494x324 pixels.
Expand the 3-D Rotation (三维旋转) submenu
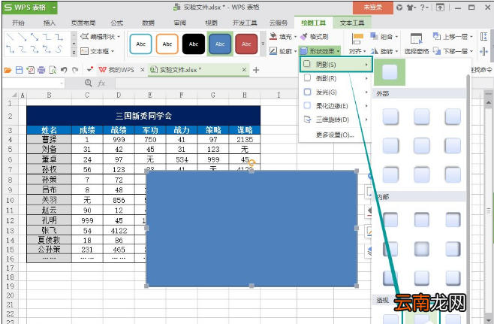[x=336, y=120]
